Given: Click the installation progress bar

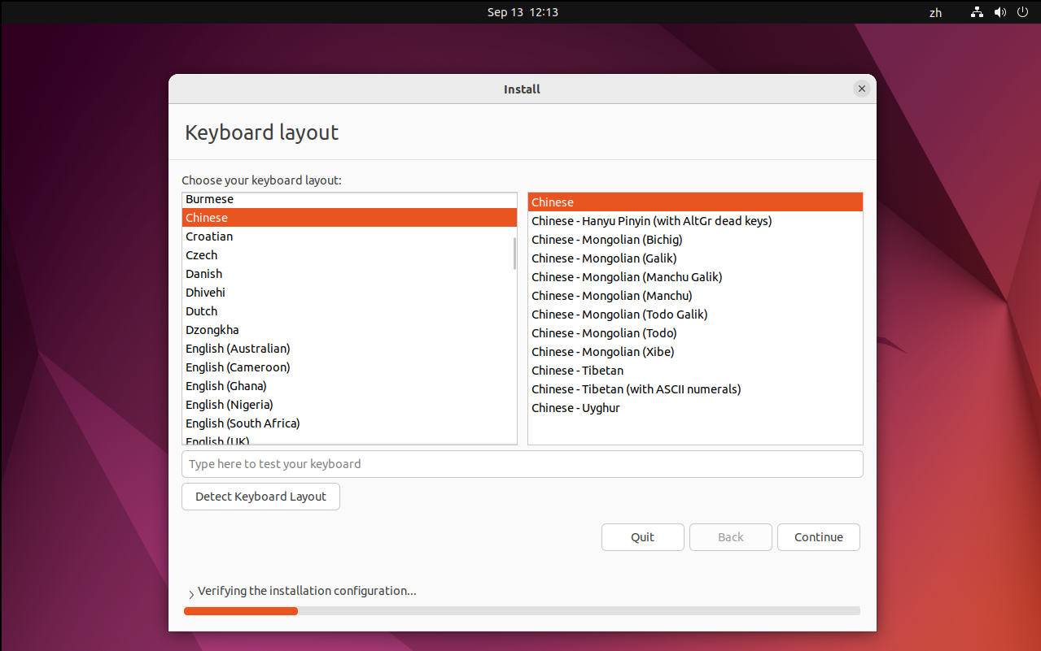Looking at the screenshot, I should tap(522, 610).
